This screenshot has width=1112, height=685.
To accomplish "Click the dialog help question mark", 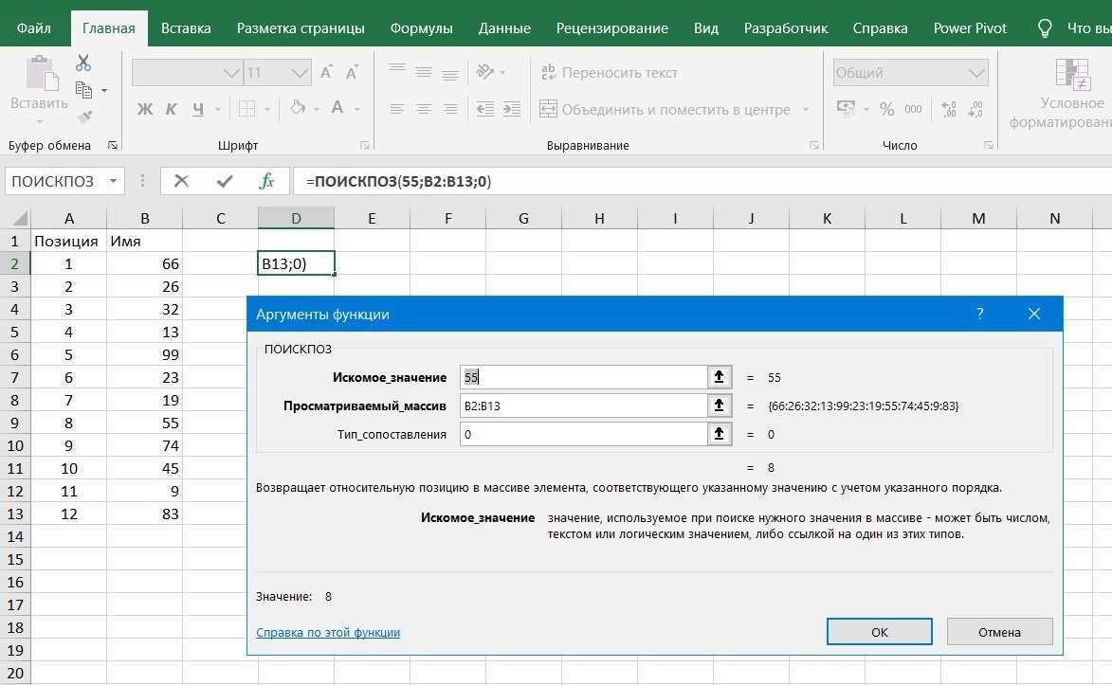I will [x=979, y=314].
